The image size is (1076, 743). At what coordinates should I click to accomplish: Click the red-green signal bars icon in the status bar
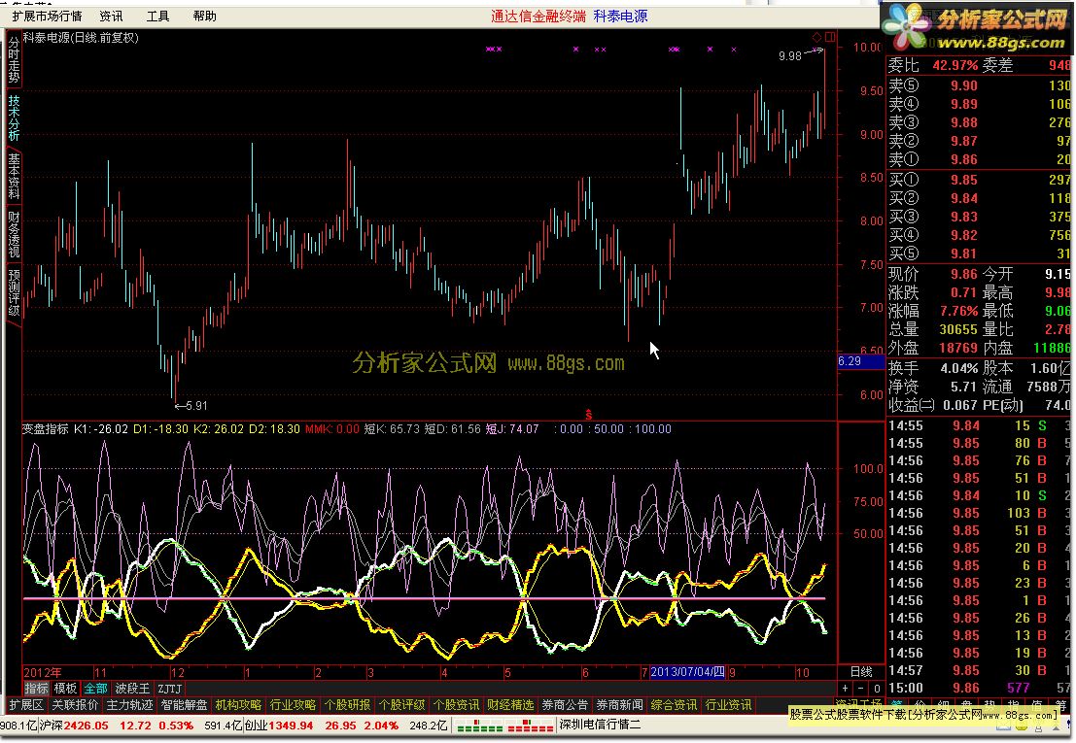tap(504, 726)
